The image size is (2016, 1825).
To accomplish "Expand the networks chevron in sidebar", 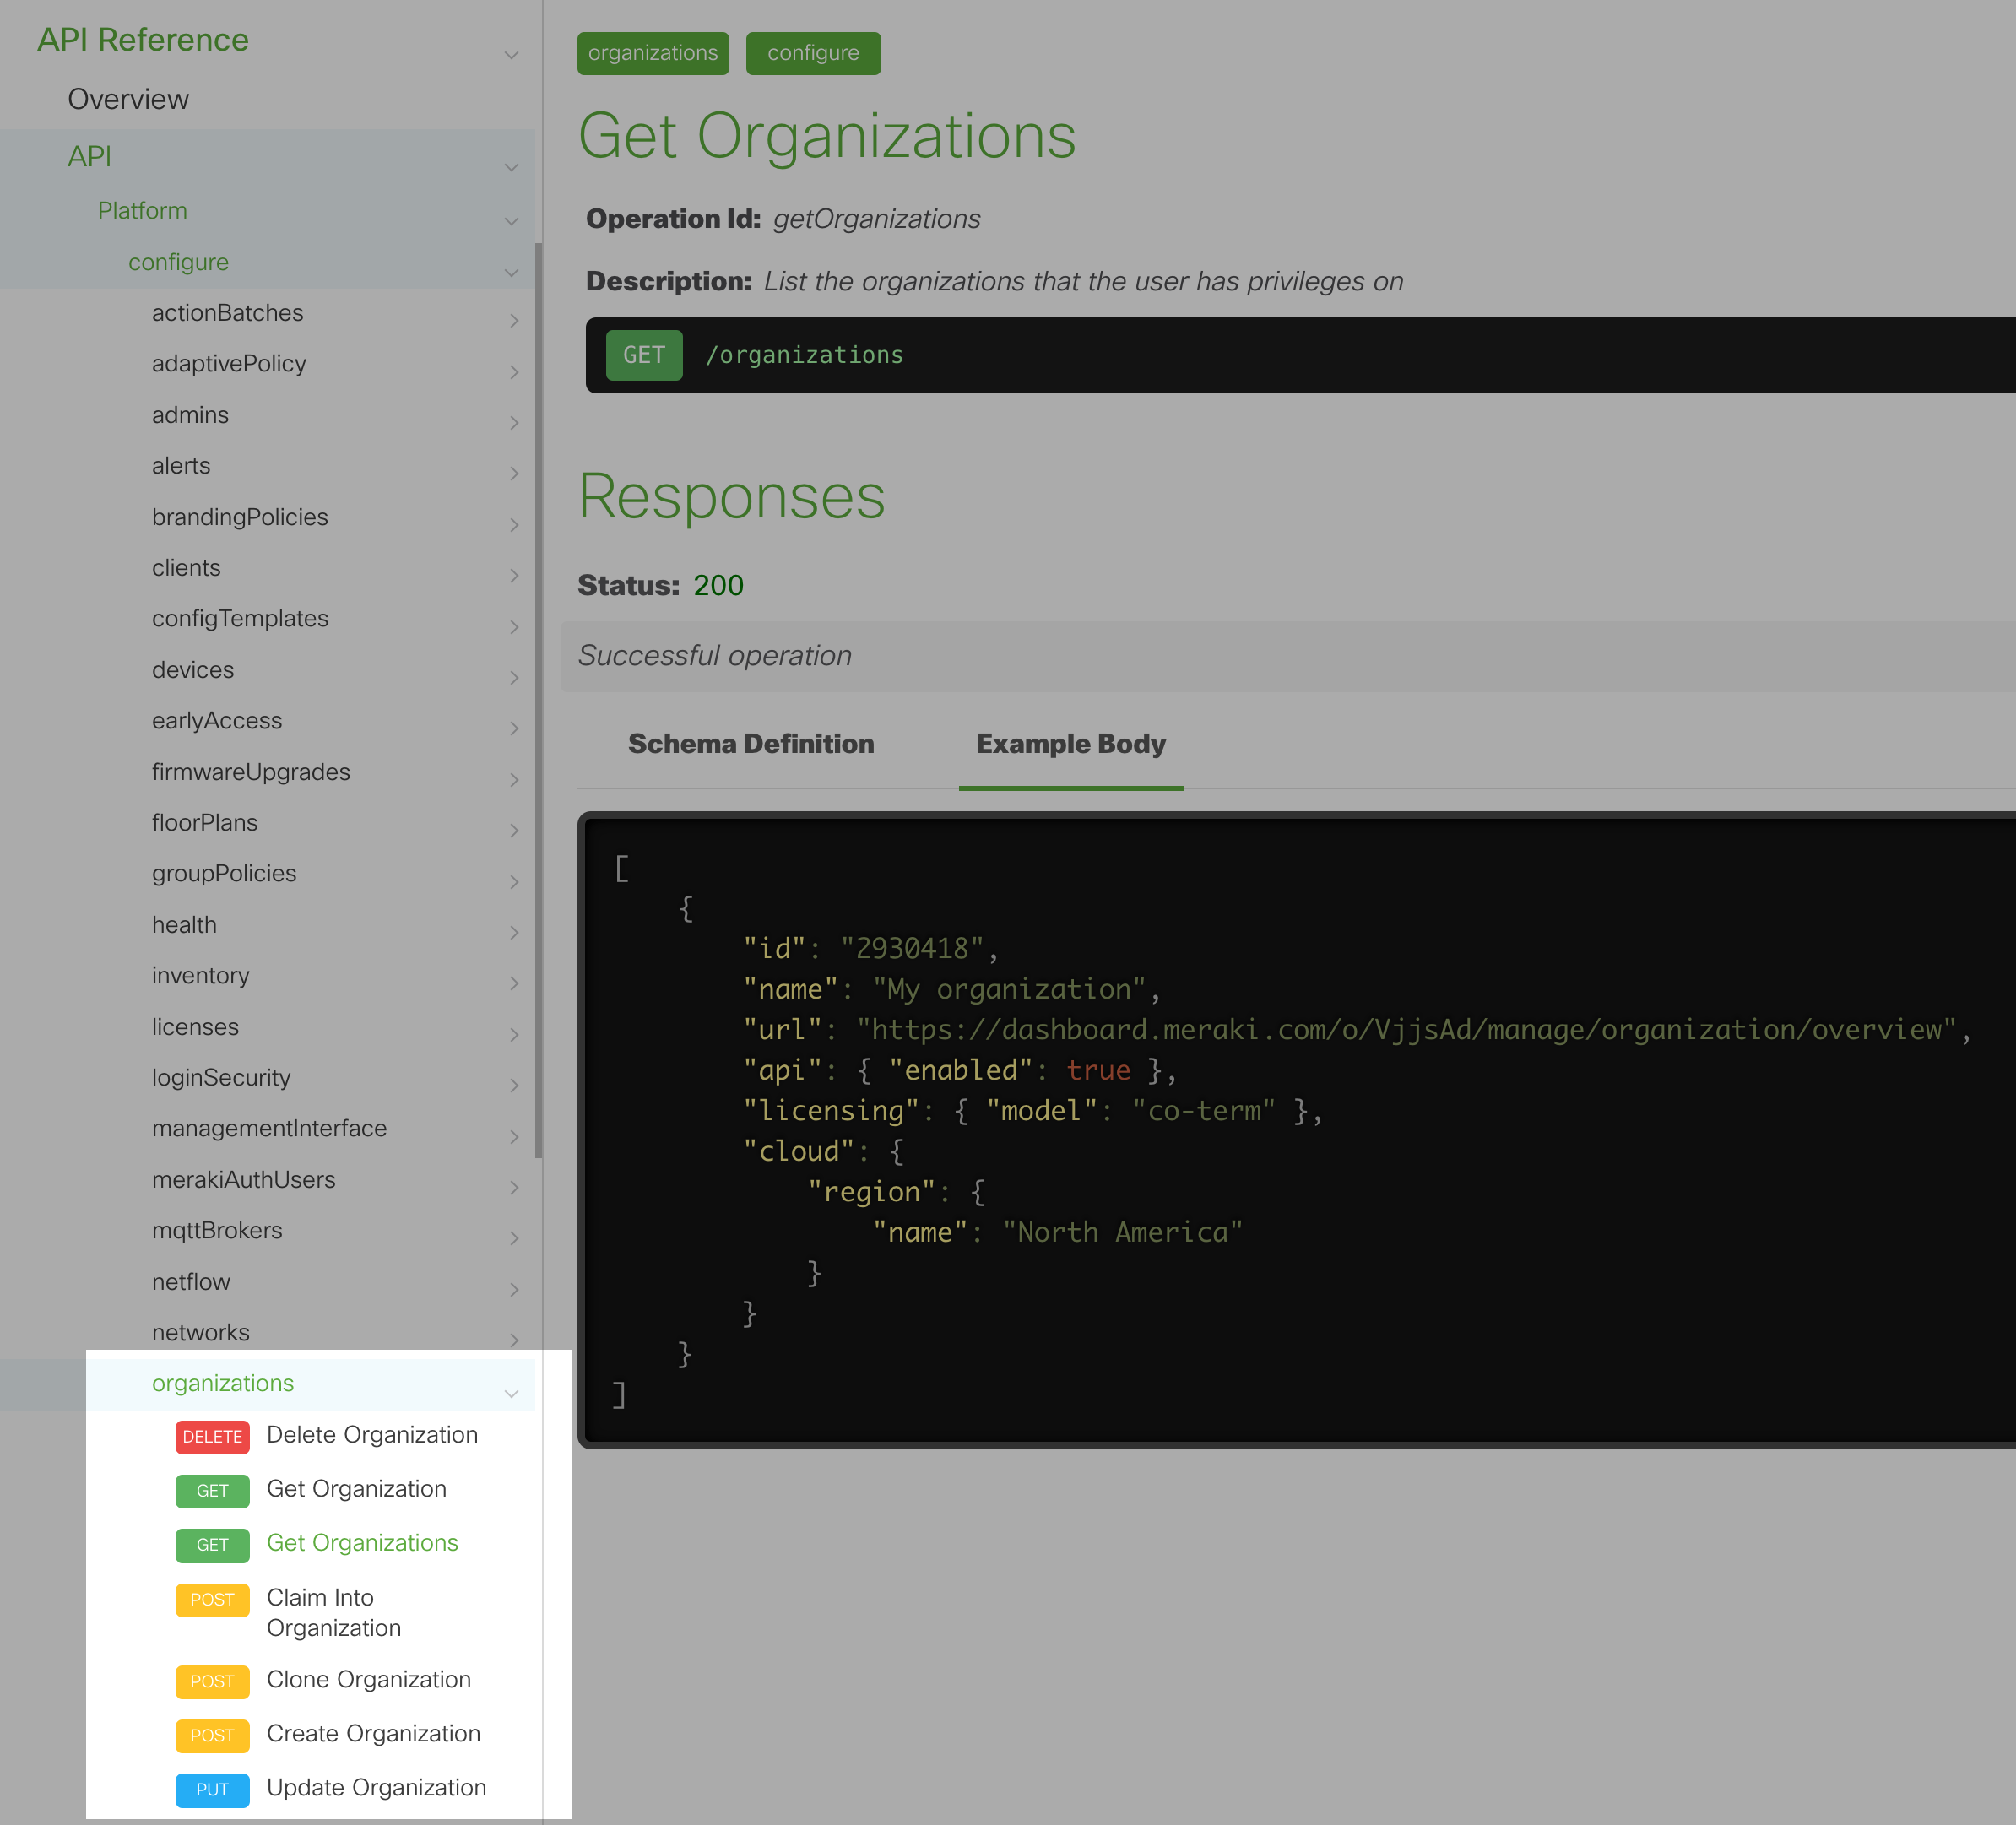I will point(513,1340).
